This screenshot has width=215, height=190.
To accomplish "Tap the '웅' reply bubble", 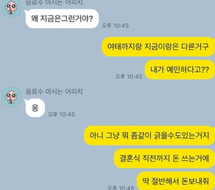I will (35, 108).
